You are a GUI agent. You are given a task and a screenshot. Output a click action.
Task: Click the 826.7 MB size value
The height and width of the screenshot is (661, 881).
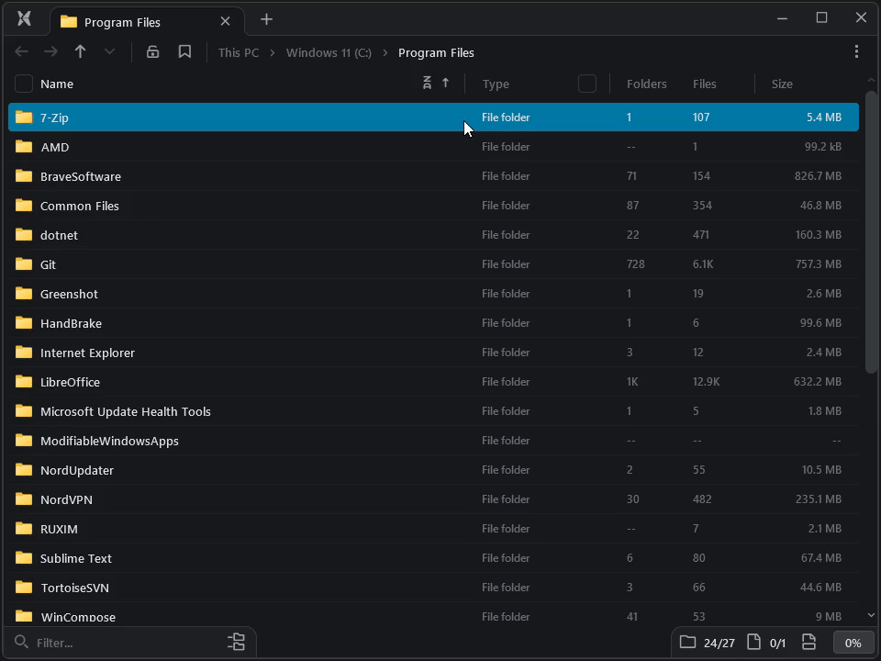click(x=818, y=176)
